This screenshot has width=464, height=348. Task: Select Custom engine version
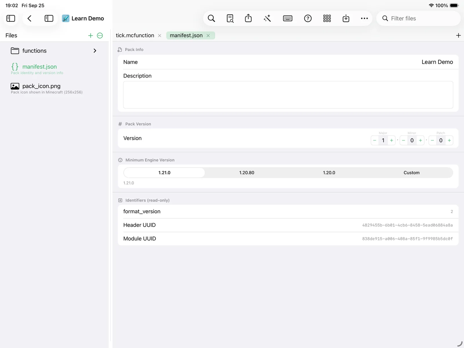412,173
